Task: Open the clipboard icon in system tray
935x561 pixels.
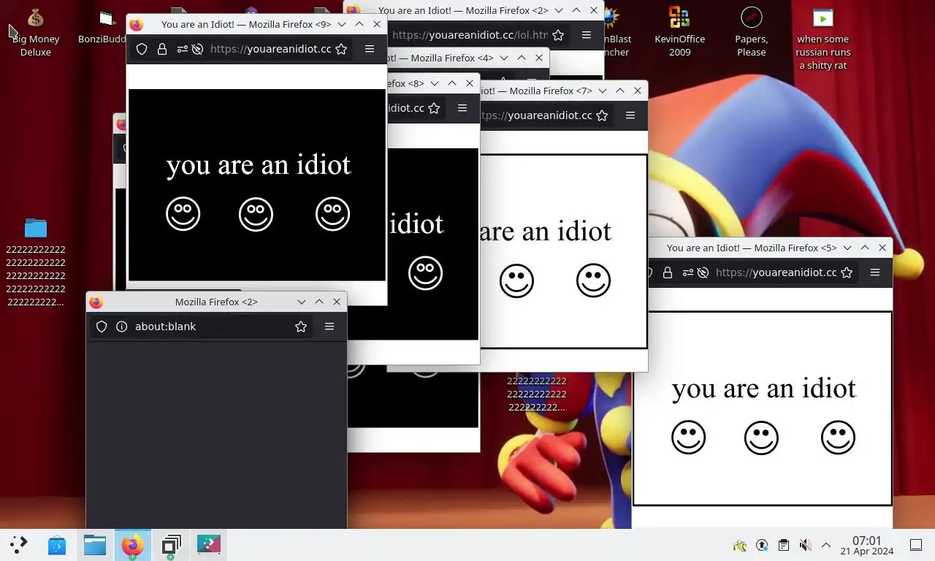Action: (x=783, y=545)
